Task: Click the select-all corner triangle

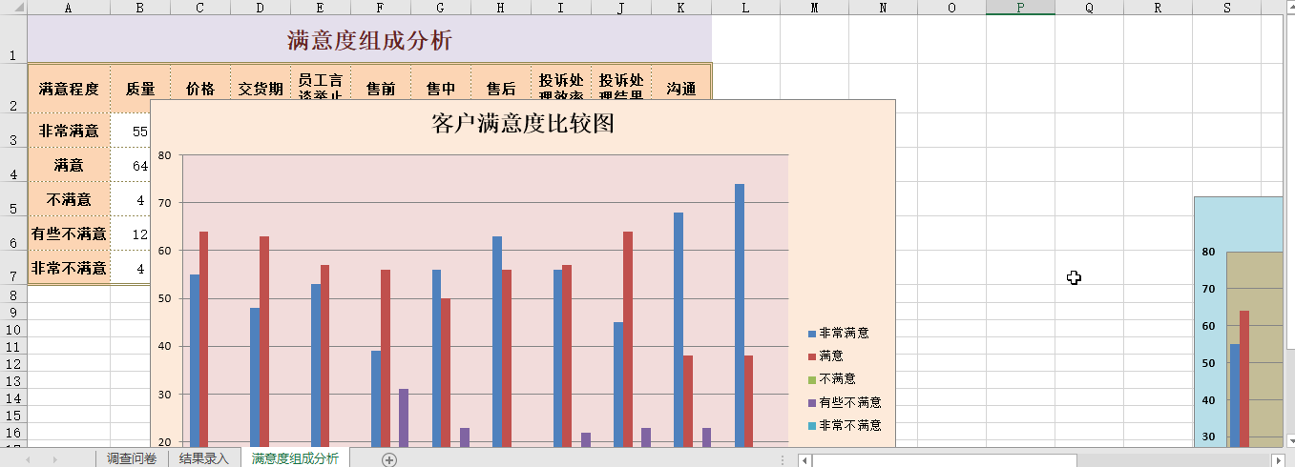Action: tap(12, 8)
